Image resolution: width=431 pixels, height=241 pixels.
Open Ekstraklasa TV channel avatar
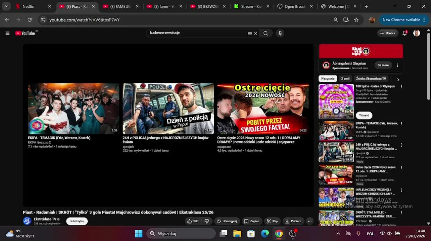click(x=27, y=221)
